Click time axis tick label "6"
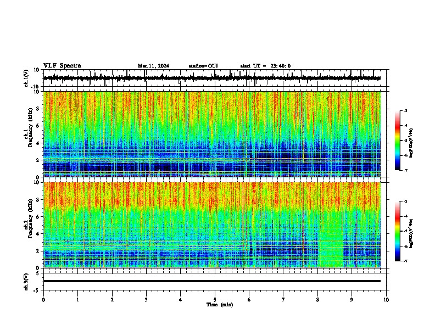435x336 pixels. tap(249, 300)
